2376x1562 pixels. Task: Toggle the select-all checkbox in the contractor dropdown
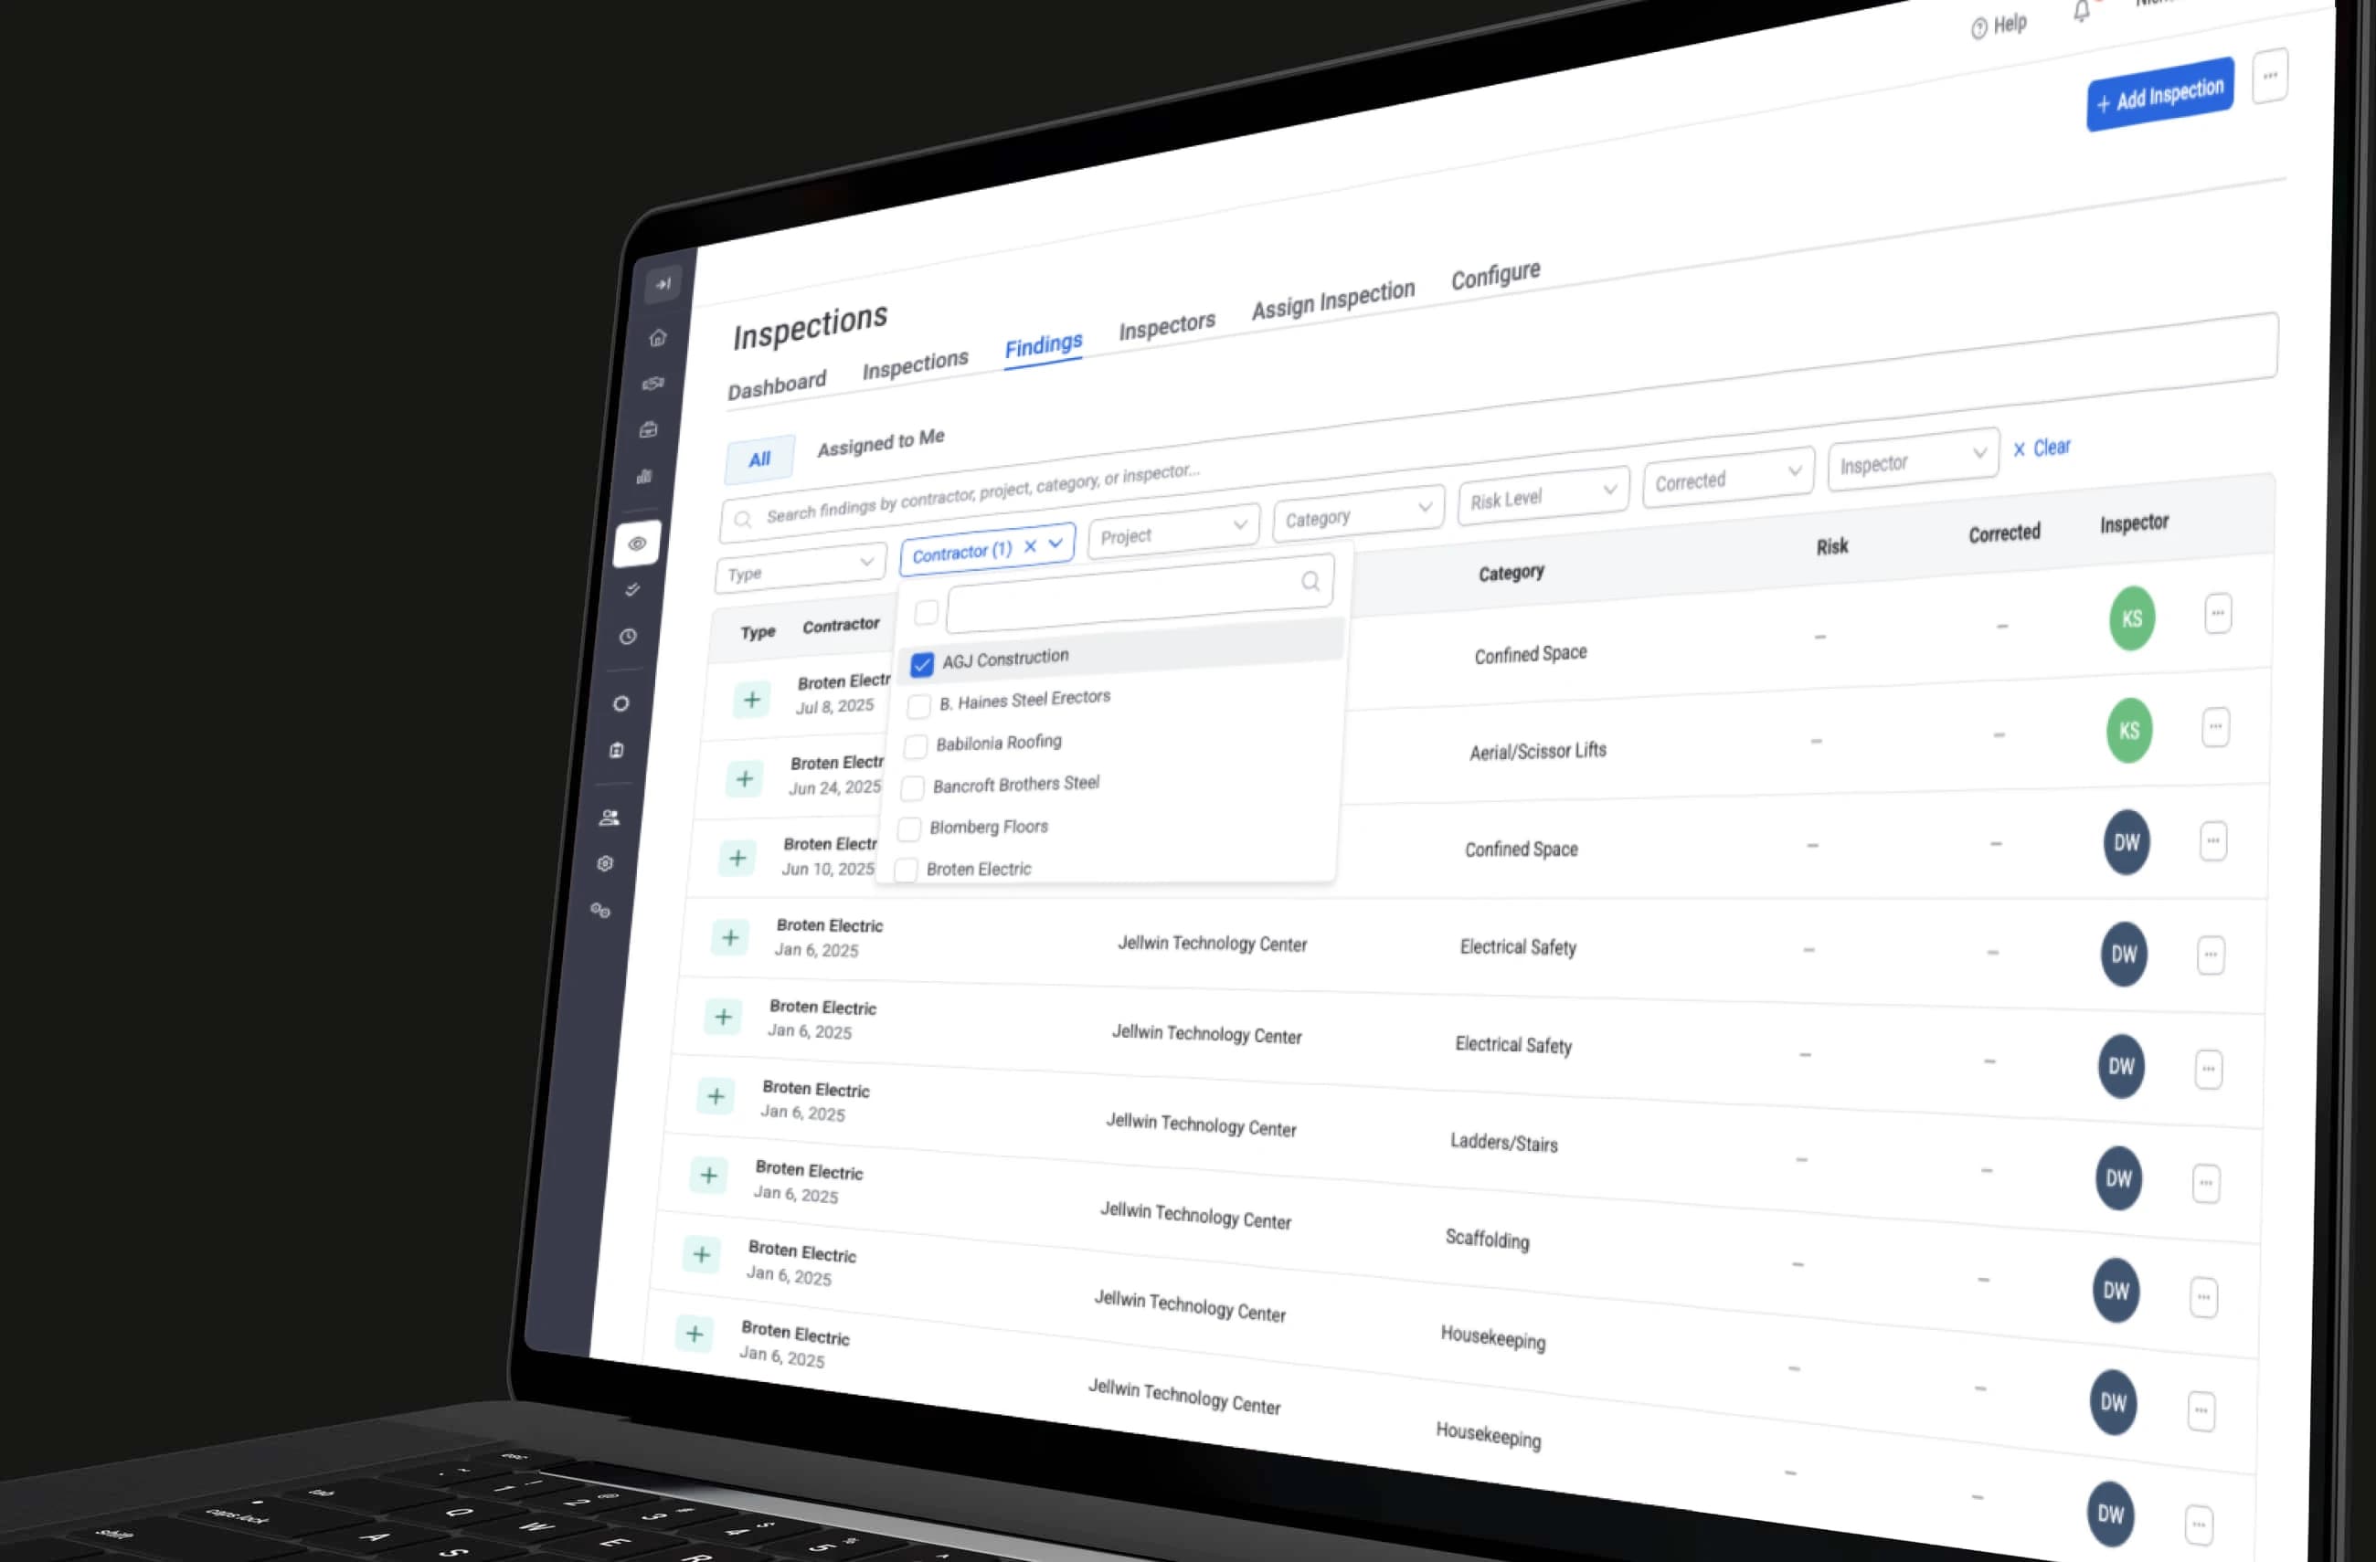[x=927, y=612]
